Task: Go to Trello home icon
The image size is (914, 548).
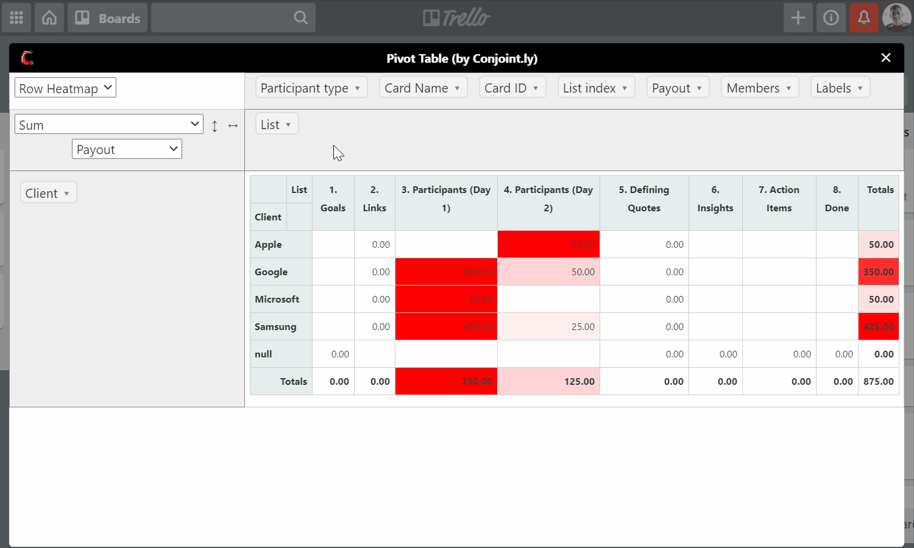Action: point(49,18)
